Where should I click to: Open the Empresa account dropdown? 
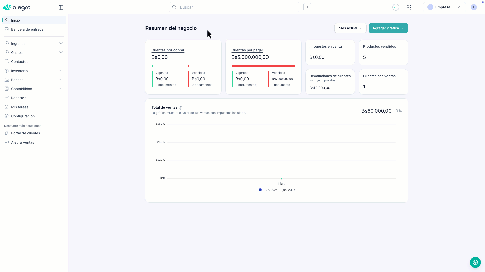[x=444, y=7]
